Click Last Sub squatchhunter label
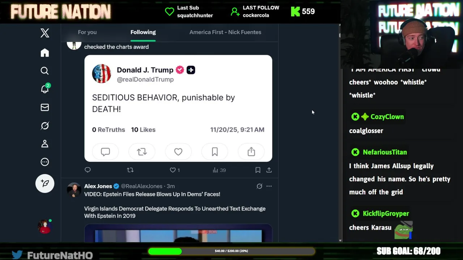This screenshot has height=260, width=463. [189, 12]
